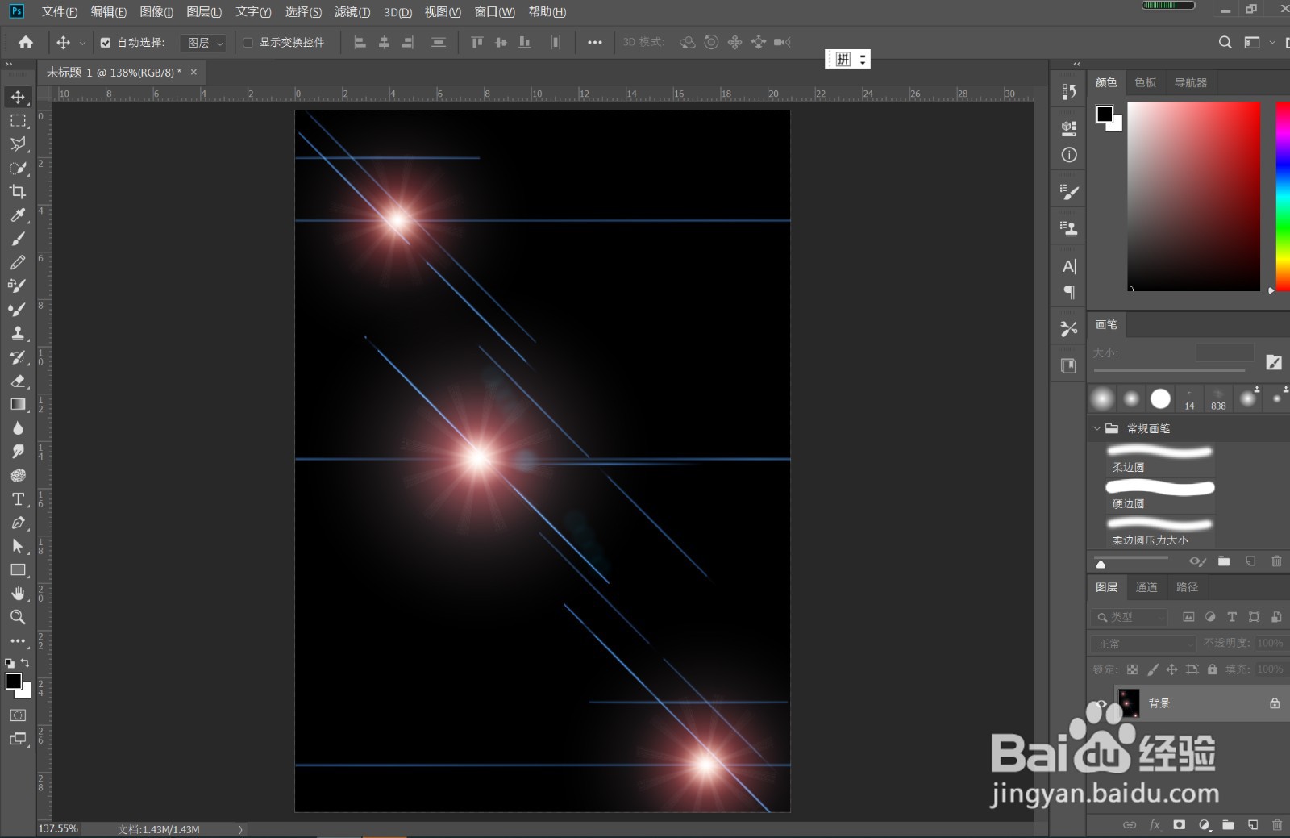Open the Move tool preset picker arrow
The image size is (1290, 838).
[82, 43]
